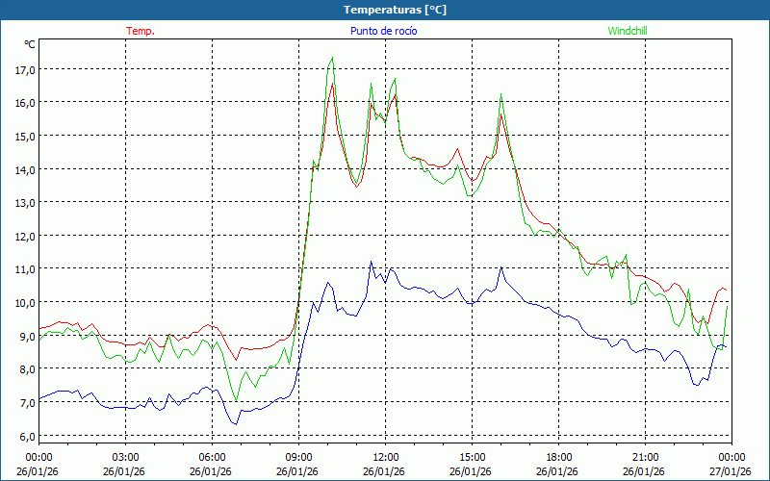Image resolution: width=770 pixels, height=481 pixels.
Task: Click the 'Temperaturas [°C]' chart title
Action: click(x=395, y=10)
